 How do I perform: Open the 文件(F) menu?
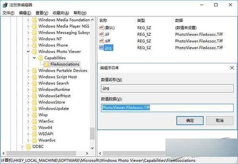pos(8,13)
